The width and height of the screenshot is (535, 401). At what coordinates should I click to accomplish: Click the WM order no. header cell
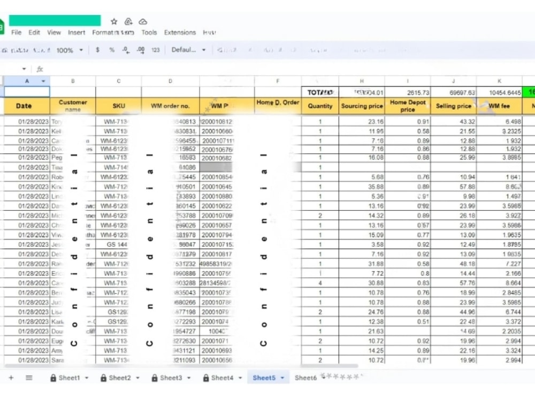[170, 106]
